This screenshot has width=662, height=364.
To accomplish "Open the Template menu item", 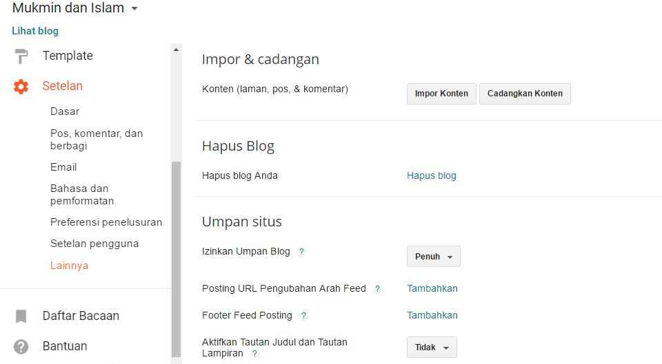I will [x=68, y=56].
